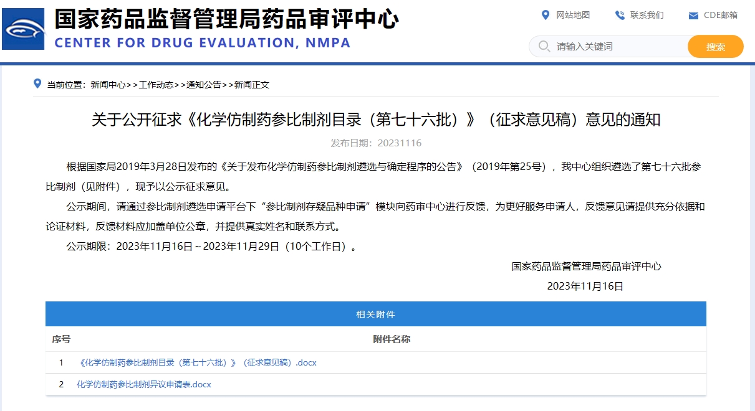Select 工作动态 in the breadcrumb

(x=156, y=85)
